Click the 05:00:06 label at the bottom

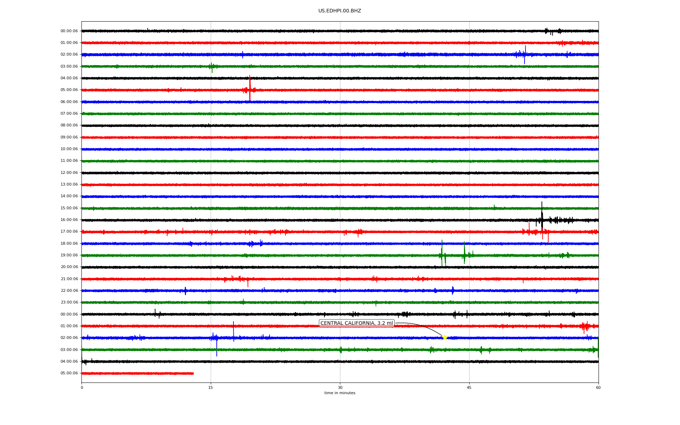[69, 373]
